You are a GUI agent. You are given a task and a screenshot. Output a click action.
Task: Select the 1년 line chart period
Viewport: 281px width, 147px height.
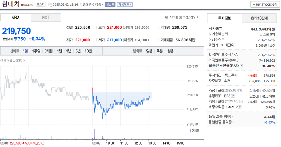click(59, 51)
